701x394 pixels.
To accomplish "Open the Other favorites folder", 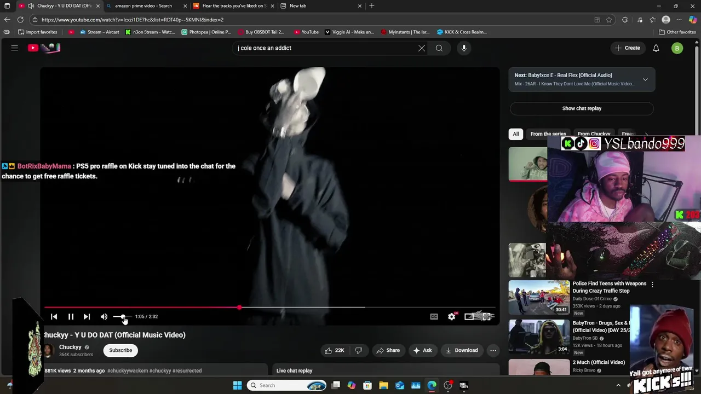I will pyautogui.click(x=677, y=32).
